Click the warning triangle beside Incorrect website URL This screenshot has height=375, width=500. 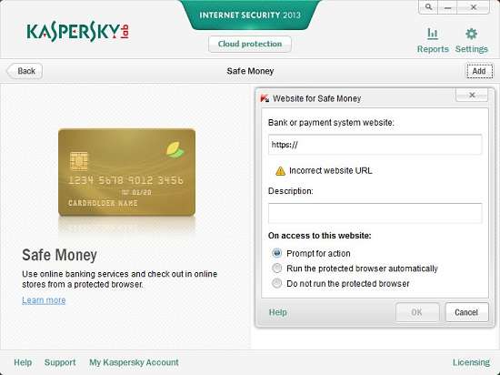click(x=280, y=171)
